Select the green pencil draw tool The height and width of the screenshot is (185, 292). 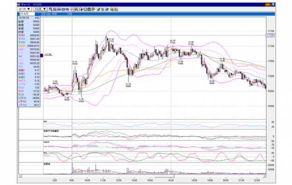pos(99,9)
